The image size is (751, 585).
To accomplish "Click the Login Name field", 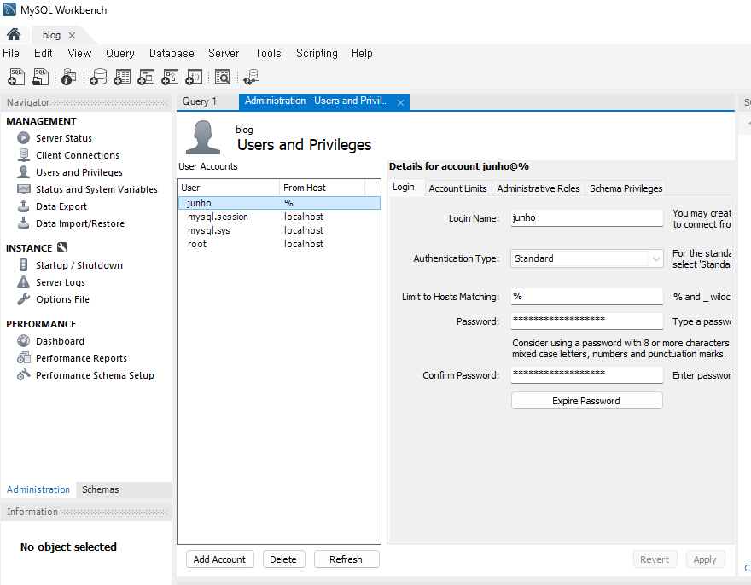I will (587, 217).
